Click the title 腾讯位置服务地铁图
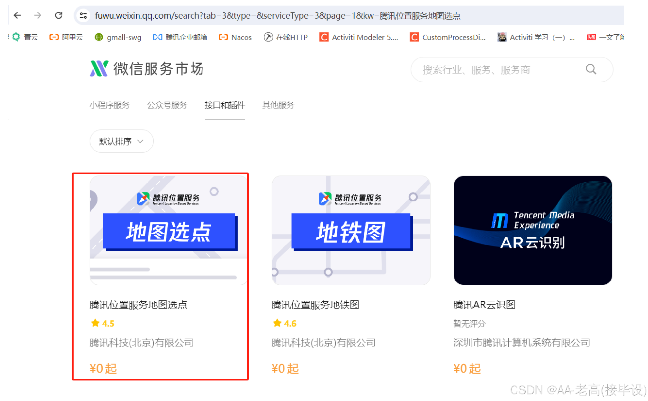The height and width of the screenshot is (401, 648). pos(315,305)
